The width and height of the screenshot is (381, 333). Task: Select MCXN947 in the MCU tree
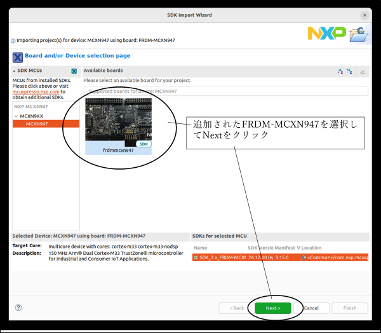(37, 124)
